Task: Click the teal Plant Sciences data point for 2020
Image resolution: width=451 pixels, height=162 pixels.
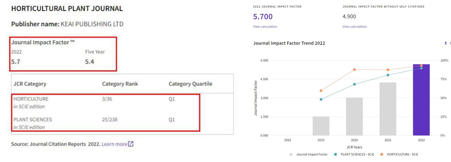Action: (354, 84)
